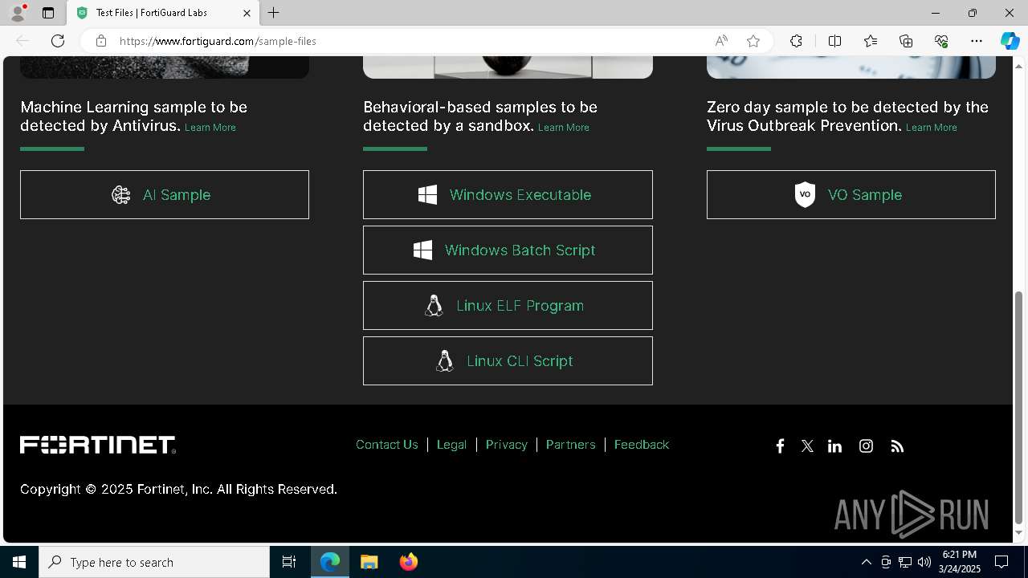
Task: Open Settings and more menu
Action: coord(977,41)
